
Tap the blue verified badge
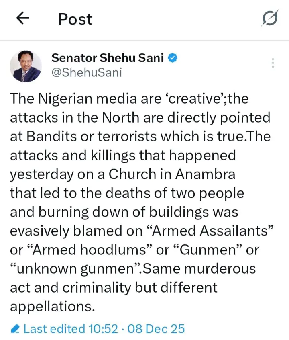pos(173,58)
